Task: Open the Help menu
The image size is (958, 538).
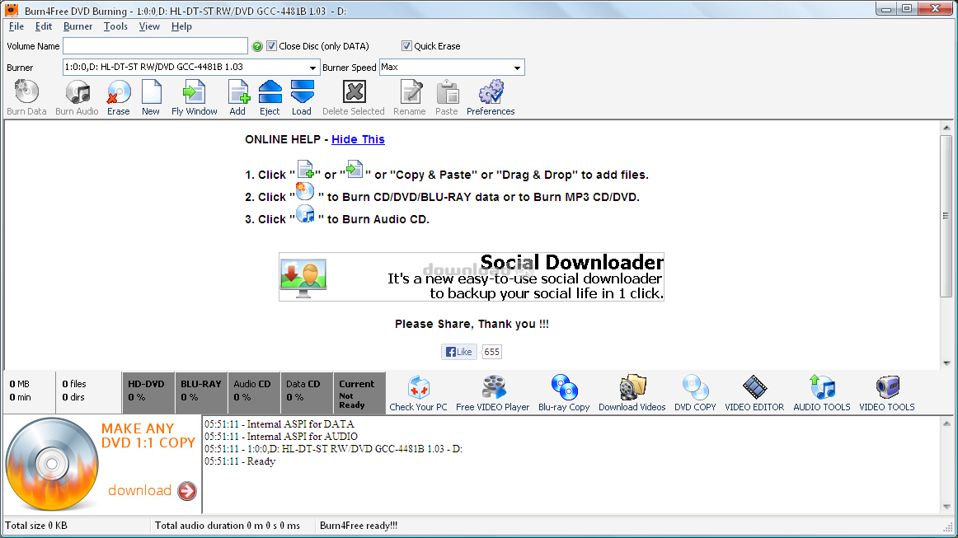Action: [181, 26]
